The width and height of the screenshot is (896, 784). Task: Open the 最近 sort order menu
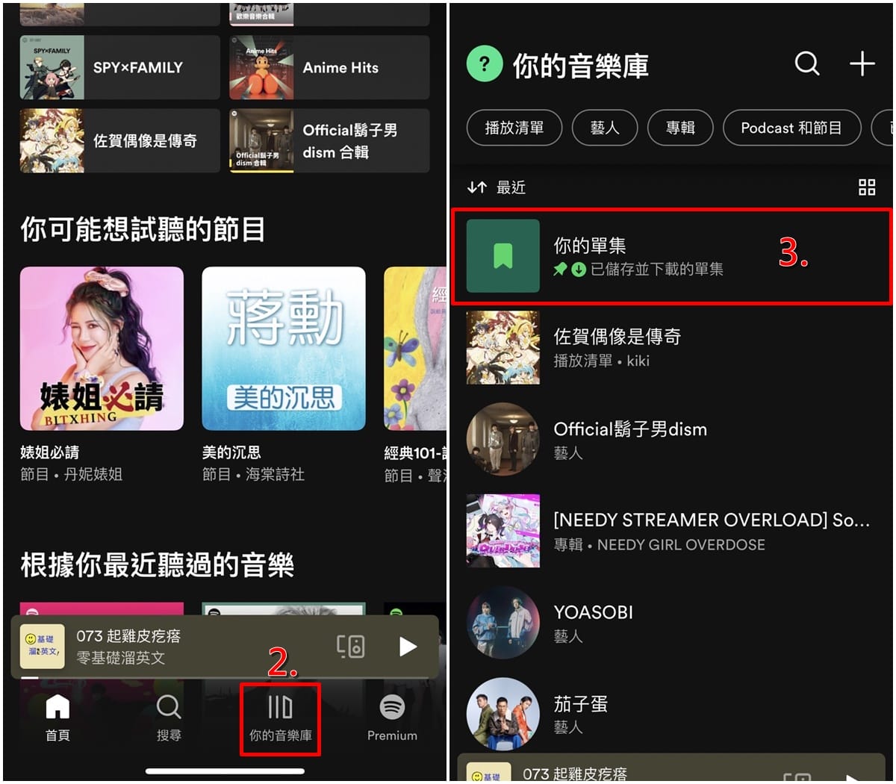[497, 187]
